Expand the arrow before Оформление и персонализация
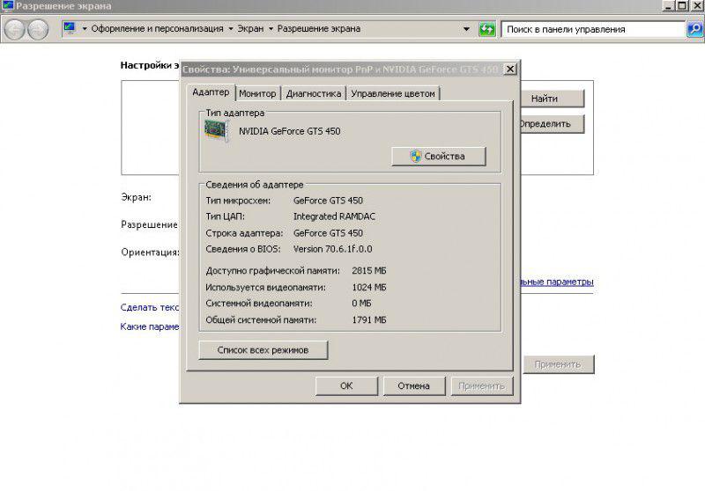Screen dimensions: 705x491 pos(84,29)
